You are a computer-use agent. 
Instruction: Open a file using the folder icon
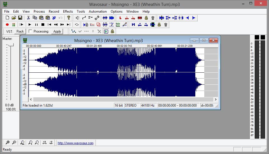[14, 18]
